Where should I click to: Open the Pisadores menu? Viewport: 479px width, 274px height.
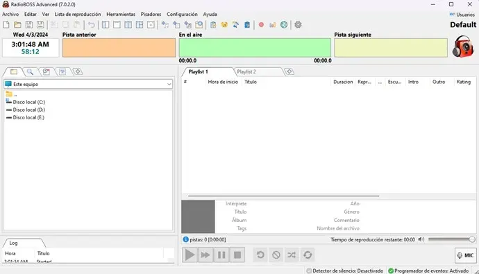pos(151,14)
